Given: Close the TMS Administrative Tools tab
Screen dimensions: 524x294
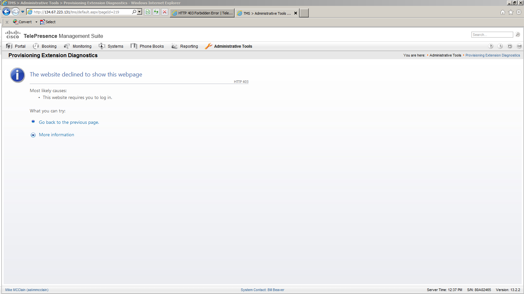Looking at the screenshot, I should coord(296,13).
